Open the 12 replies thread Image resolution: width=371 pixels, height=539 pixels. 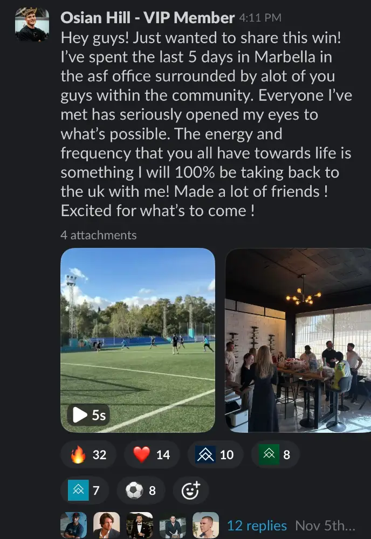coord(257,526)
